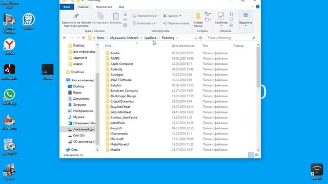Open Speccy desktop shortcut
The height and width of the screenshot is (184, 328).
9,172
